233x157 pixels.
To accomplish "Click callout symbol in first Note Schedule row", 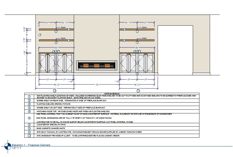I will click(x=29, y=96).
